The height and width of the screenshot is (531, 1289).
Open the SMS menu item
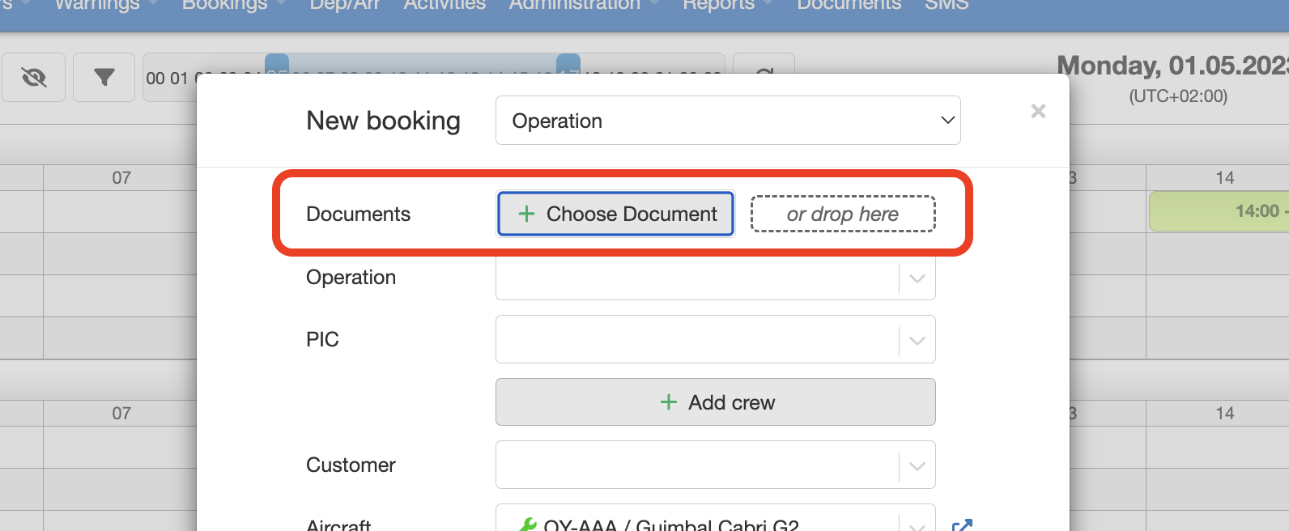click(946, 5)
